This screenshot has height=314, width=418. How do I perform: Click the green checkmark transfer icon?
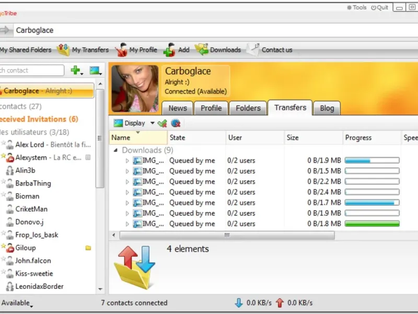[x=162, y=123]
